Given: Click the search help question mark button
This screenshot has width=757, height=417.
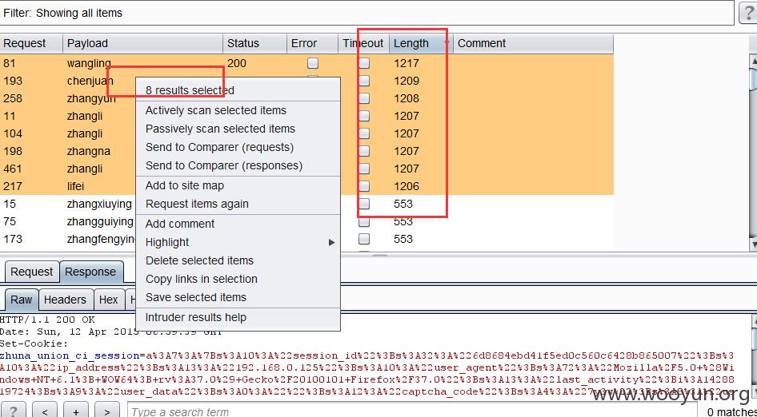Looking at the screenshot, I should pos(12,411).
